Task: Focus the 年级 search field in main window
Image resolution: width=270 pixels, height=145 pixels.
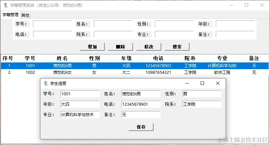Action: tap(235, 24)
